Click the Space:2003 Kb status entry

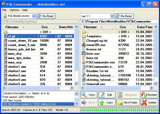pos(11,110)
